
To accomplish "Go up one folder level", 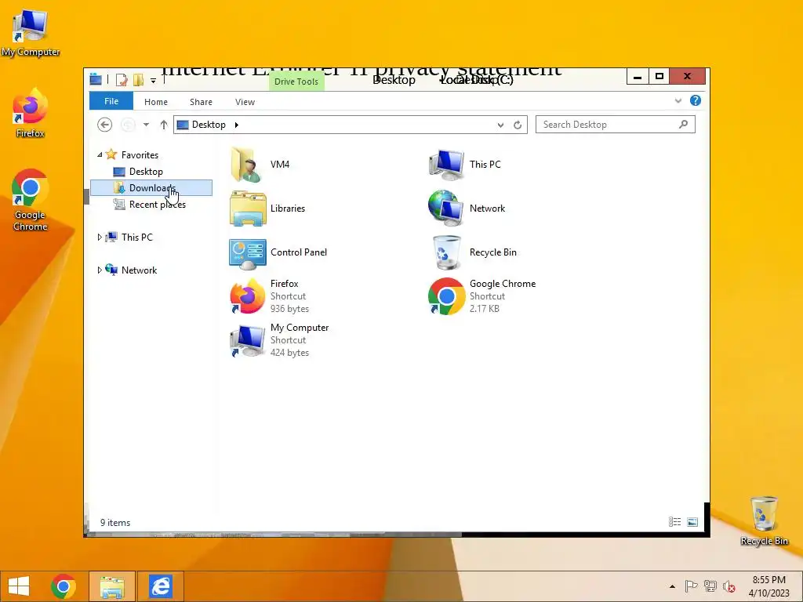I will point(164,125).
